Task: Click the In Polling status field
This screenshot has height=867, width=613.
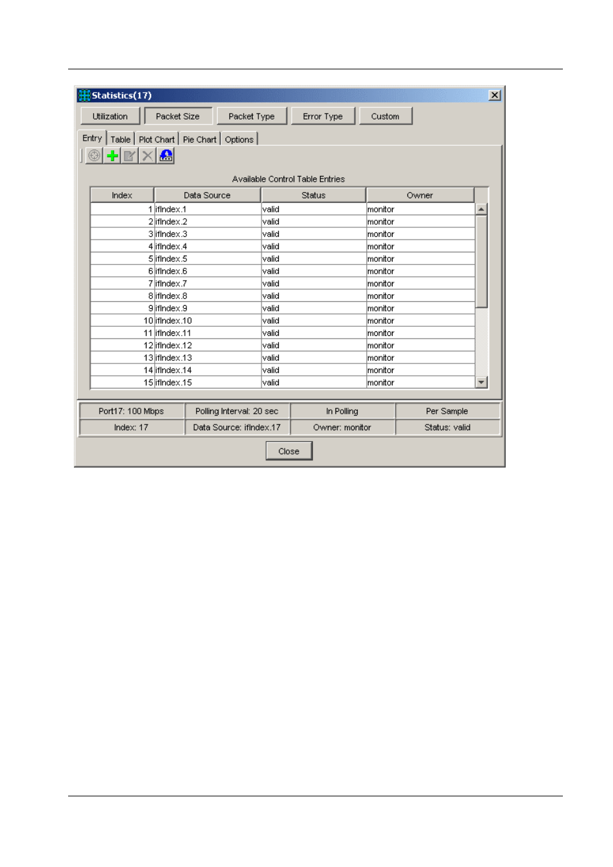Action: [342, 411]
